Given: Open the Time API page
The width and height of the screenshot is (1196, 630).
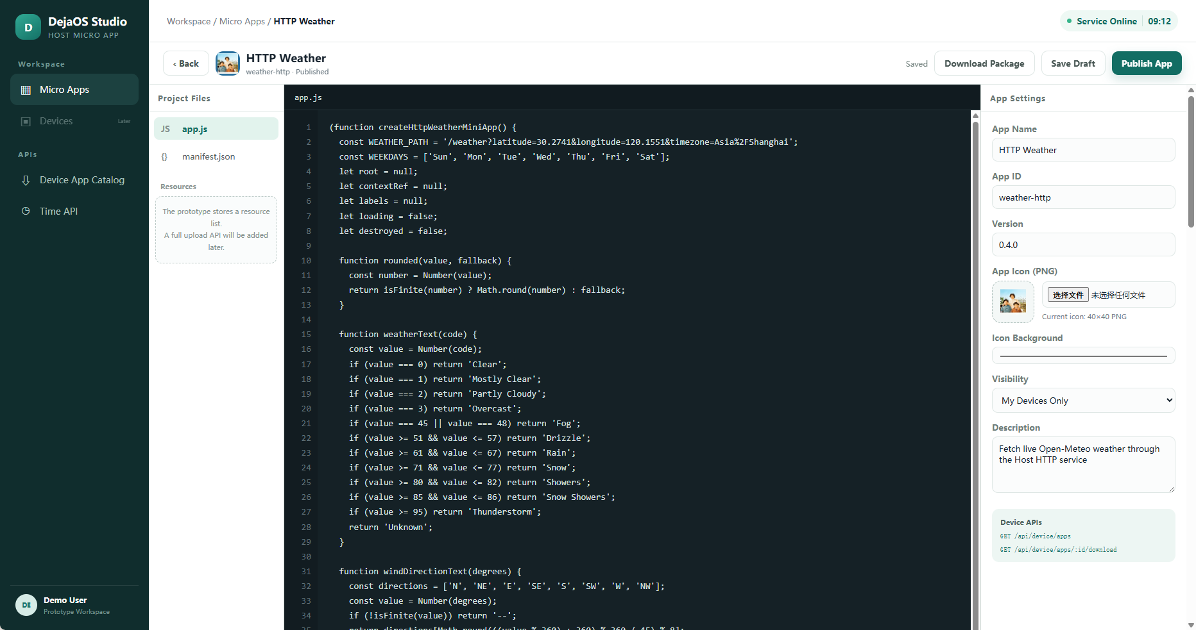Looking at the screenshot, I should (74, 211).
